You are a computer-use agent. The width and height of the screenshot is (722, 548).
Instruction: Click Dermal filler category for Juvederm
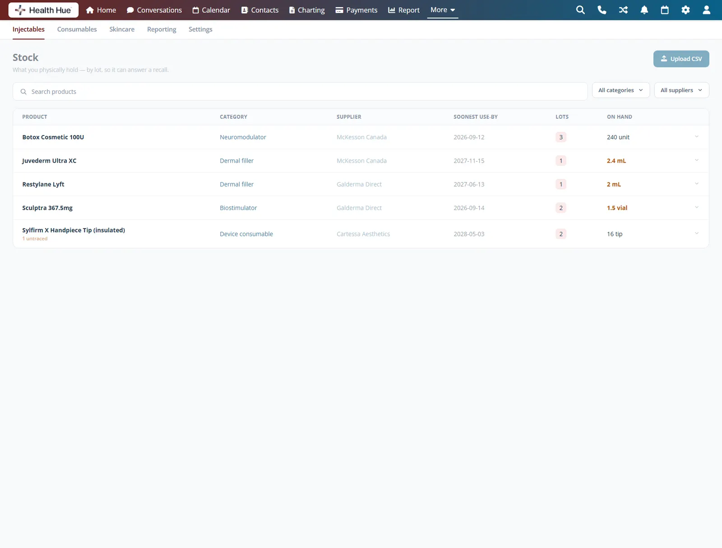coord(236,160)
